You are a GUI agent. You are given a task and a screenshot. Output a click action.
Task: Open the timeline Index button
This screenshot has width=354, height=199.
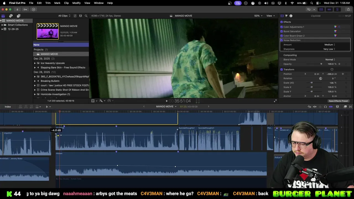coord(8,107)
